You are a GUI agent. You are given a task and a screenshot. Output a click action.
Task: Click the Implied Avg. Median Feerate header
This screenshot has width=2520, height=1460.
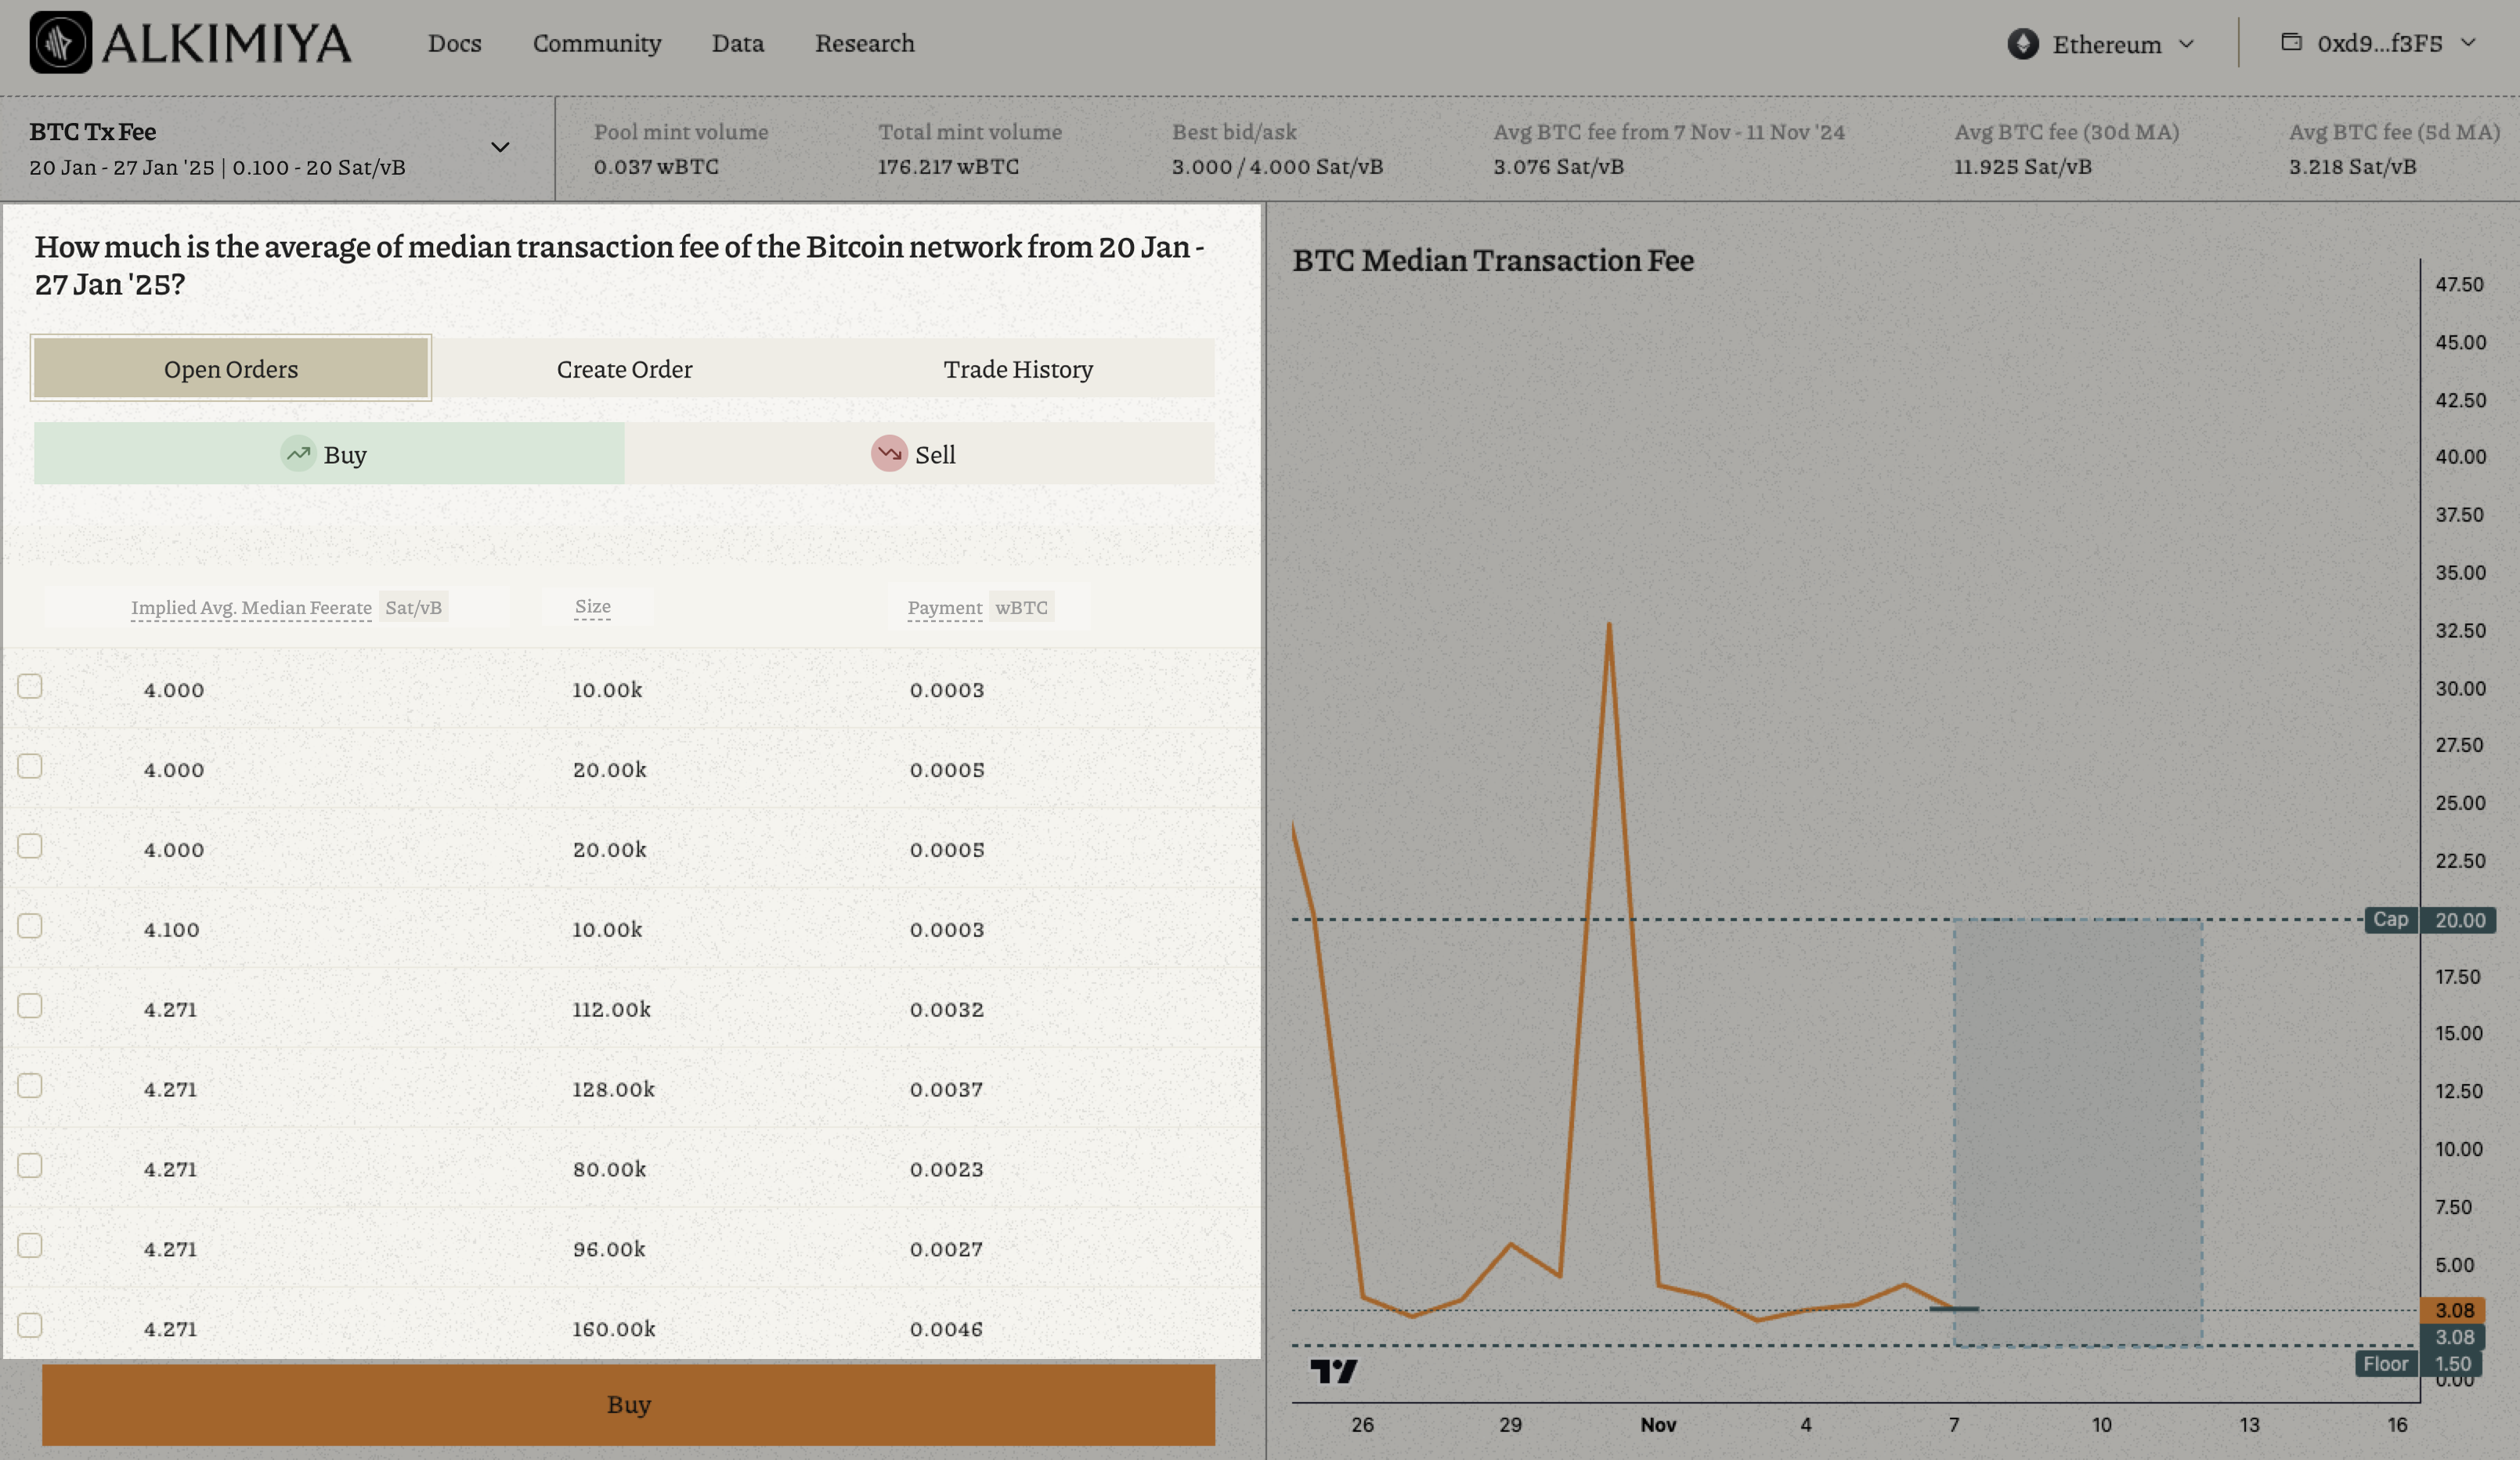[x=251, y=608]
